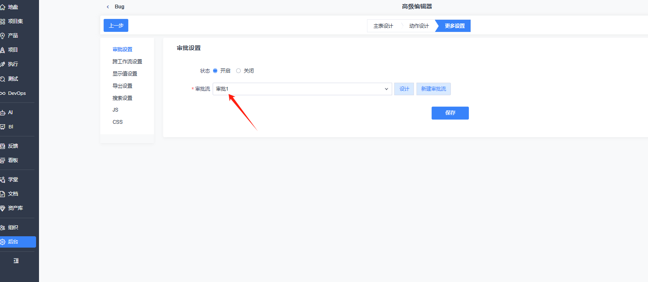This screenshot has height=282, width=648.
Task: Open the 项目集 grid icon
Action: tap(3, 21)
